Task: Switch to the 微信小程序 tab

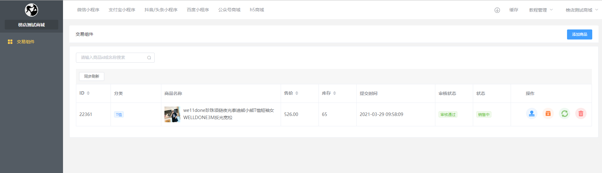Action: 88,10
